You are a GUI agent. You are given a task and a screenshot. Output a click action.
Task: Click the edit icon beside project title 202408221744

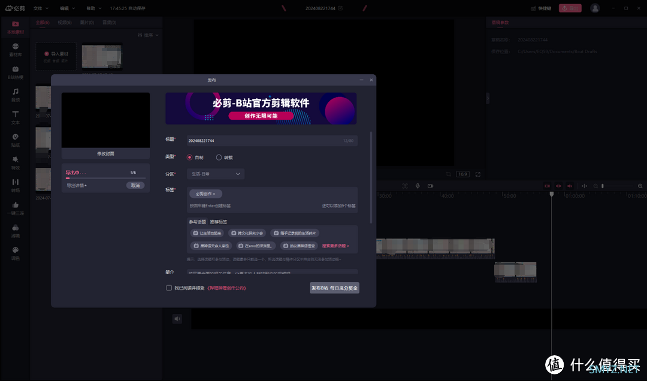[x=340, y=8]
